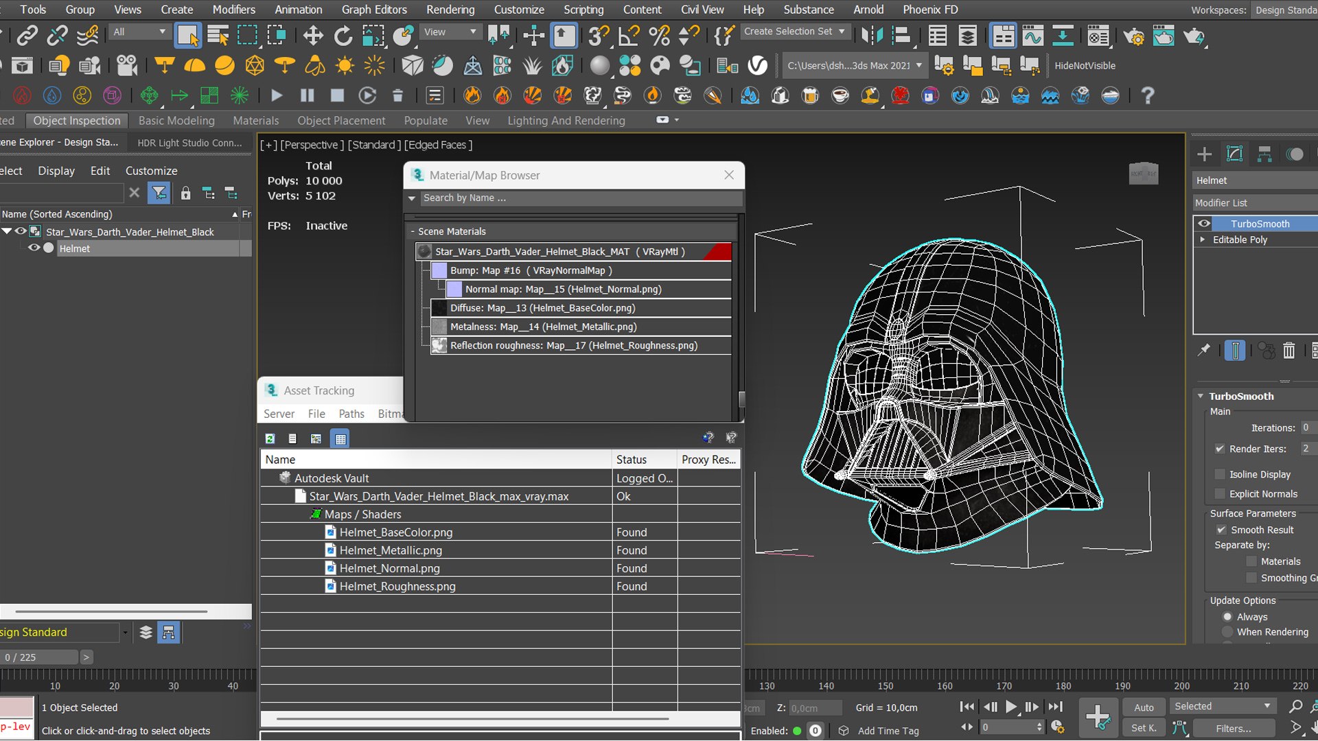
Task: Click the Auto key button
Action: click(x=1144, y=707)
